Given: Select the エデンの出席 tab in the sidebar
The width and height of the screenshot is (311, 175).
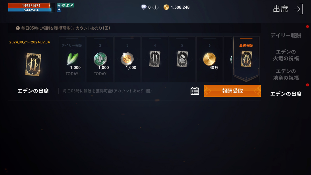Looking at the screenshot, I should pyautogui.click(x=286, y=94).
